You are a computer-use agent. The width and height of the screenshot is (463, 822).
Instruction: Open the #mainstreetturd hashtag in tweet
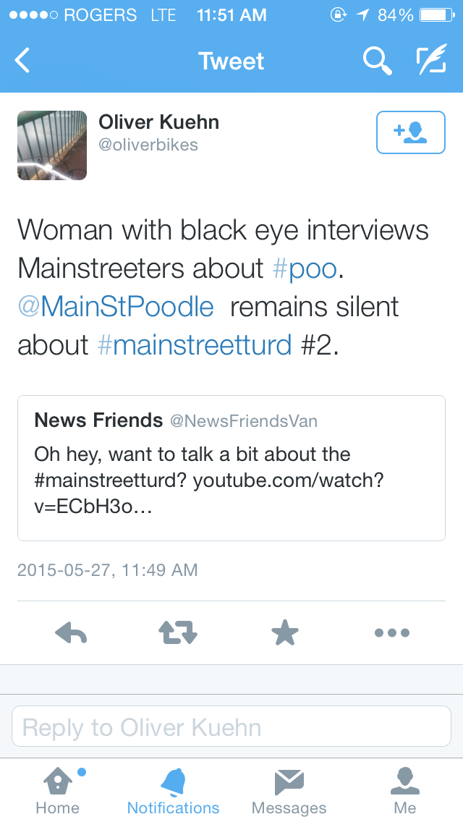195,345
